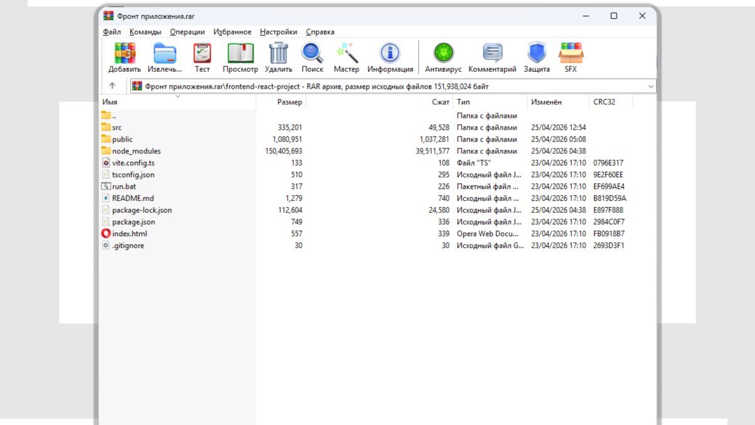Click the WinRAR icon in title bar

(109, 16)
